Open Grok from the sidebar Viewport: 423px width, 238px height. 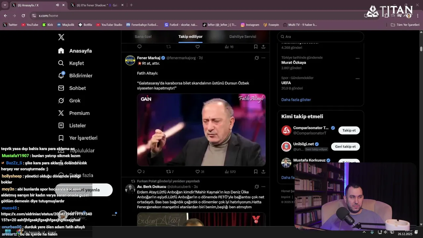69,100
